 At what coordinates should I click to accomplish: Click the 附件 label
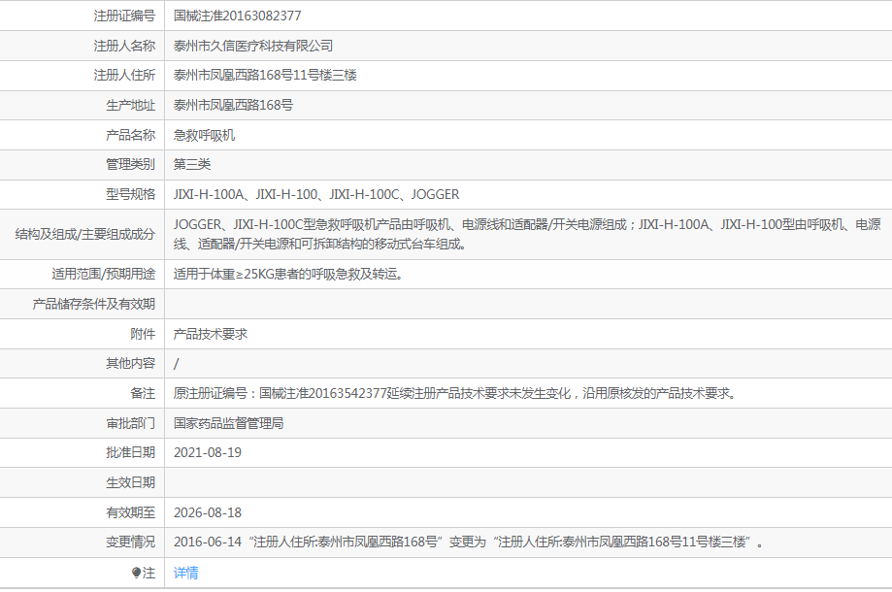[x=143, y=335]
